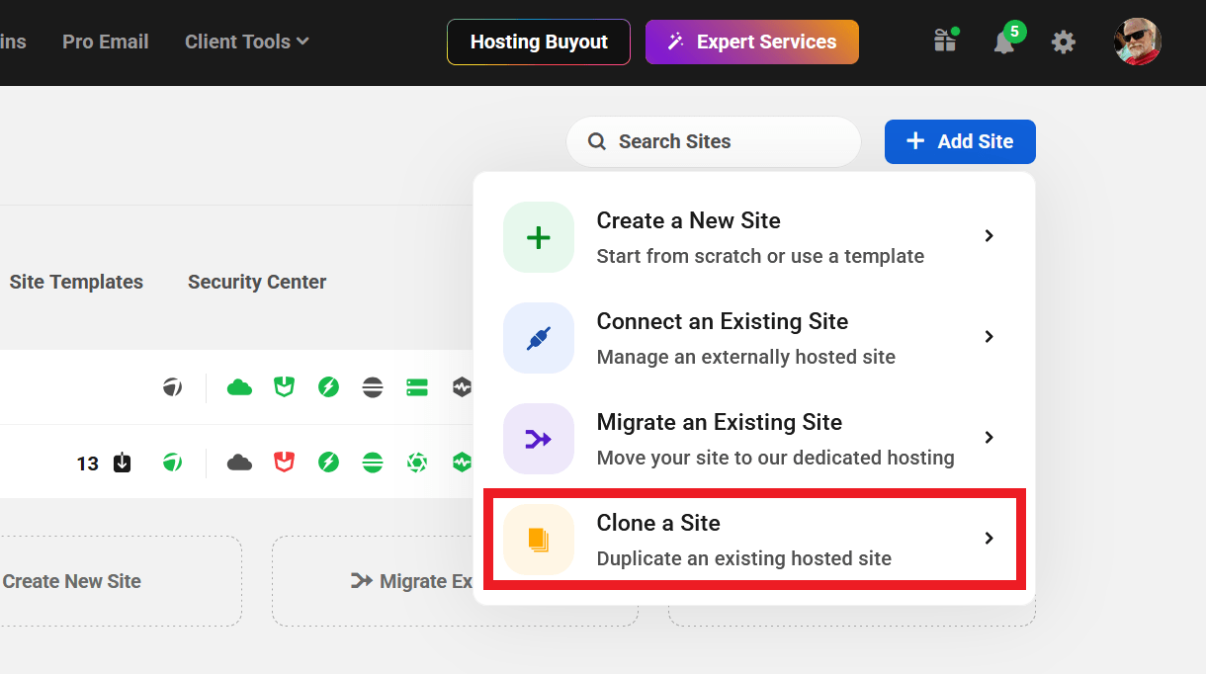Click the gift icon in the top bar
Viewport: 1206px width, 674px height.
(x=945, y=42)
